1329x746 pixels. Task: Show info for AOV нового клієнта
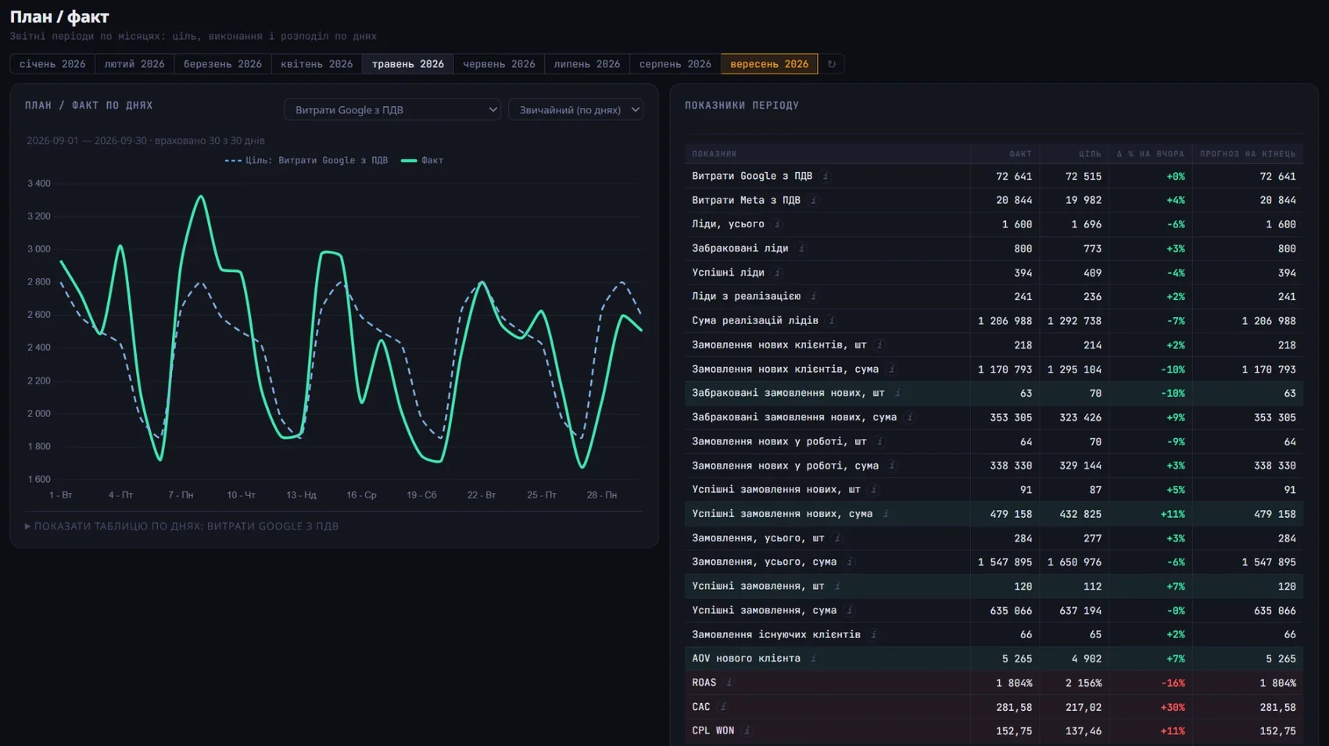814,659
